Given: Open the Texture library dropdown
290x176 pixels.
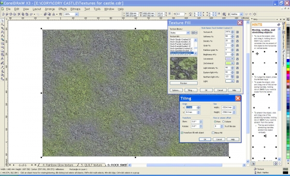Looking at the screenshot, I should pyautogui.click(x=188, y=33).
